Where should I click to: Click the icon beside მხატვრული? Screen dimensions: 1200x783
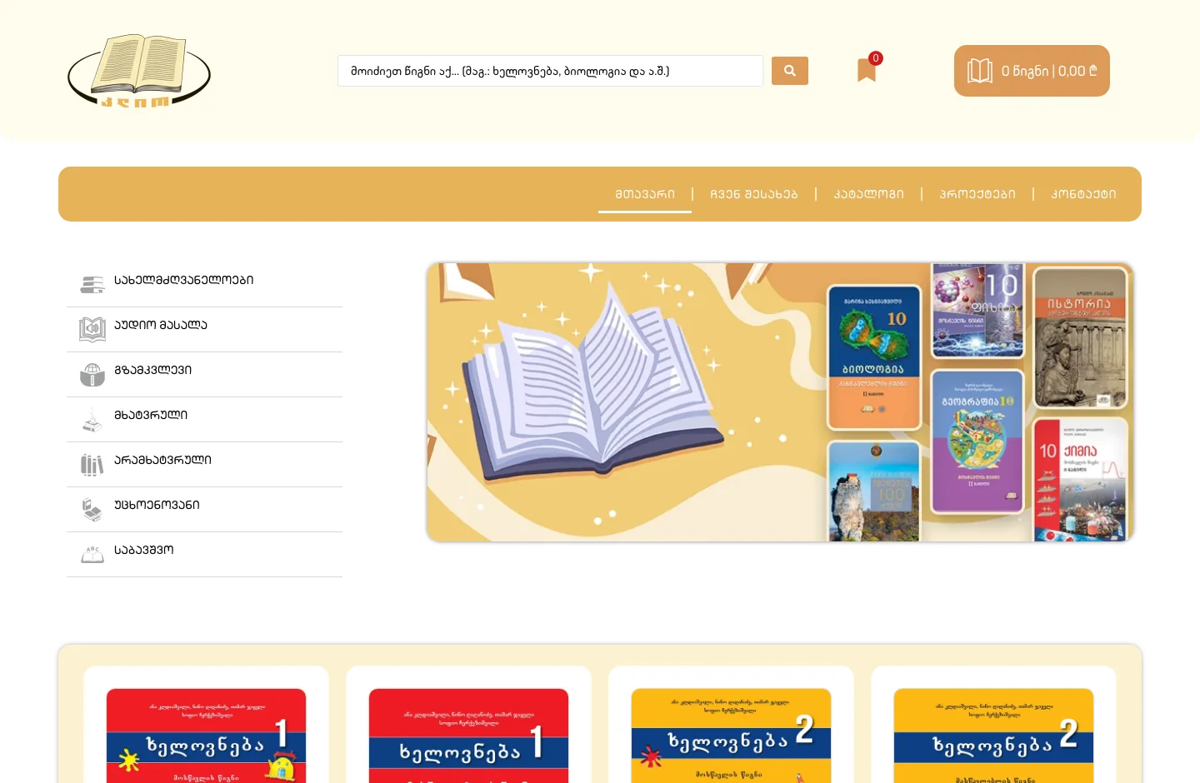point(92,420)
